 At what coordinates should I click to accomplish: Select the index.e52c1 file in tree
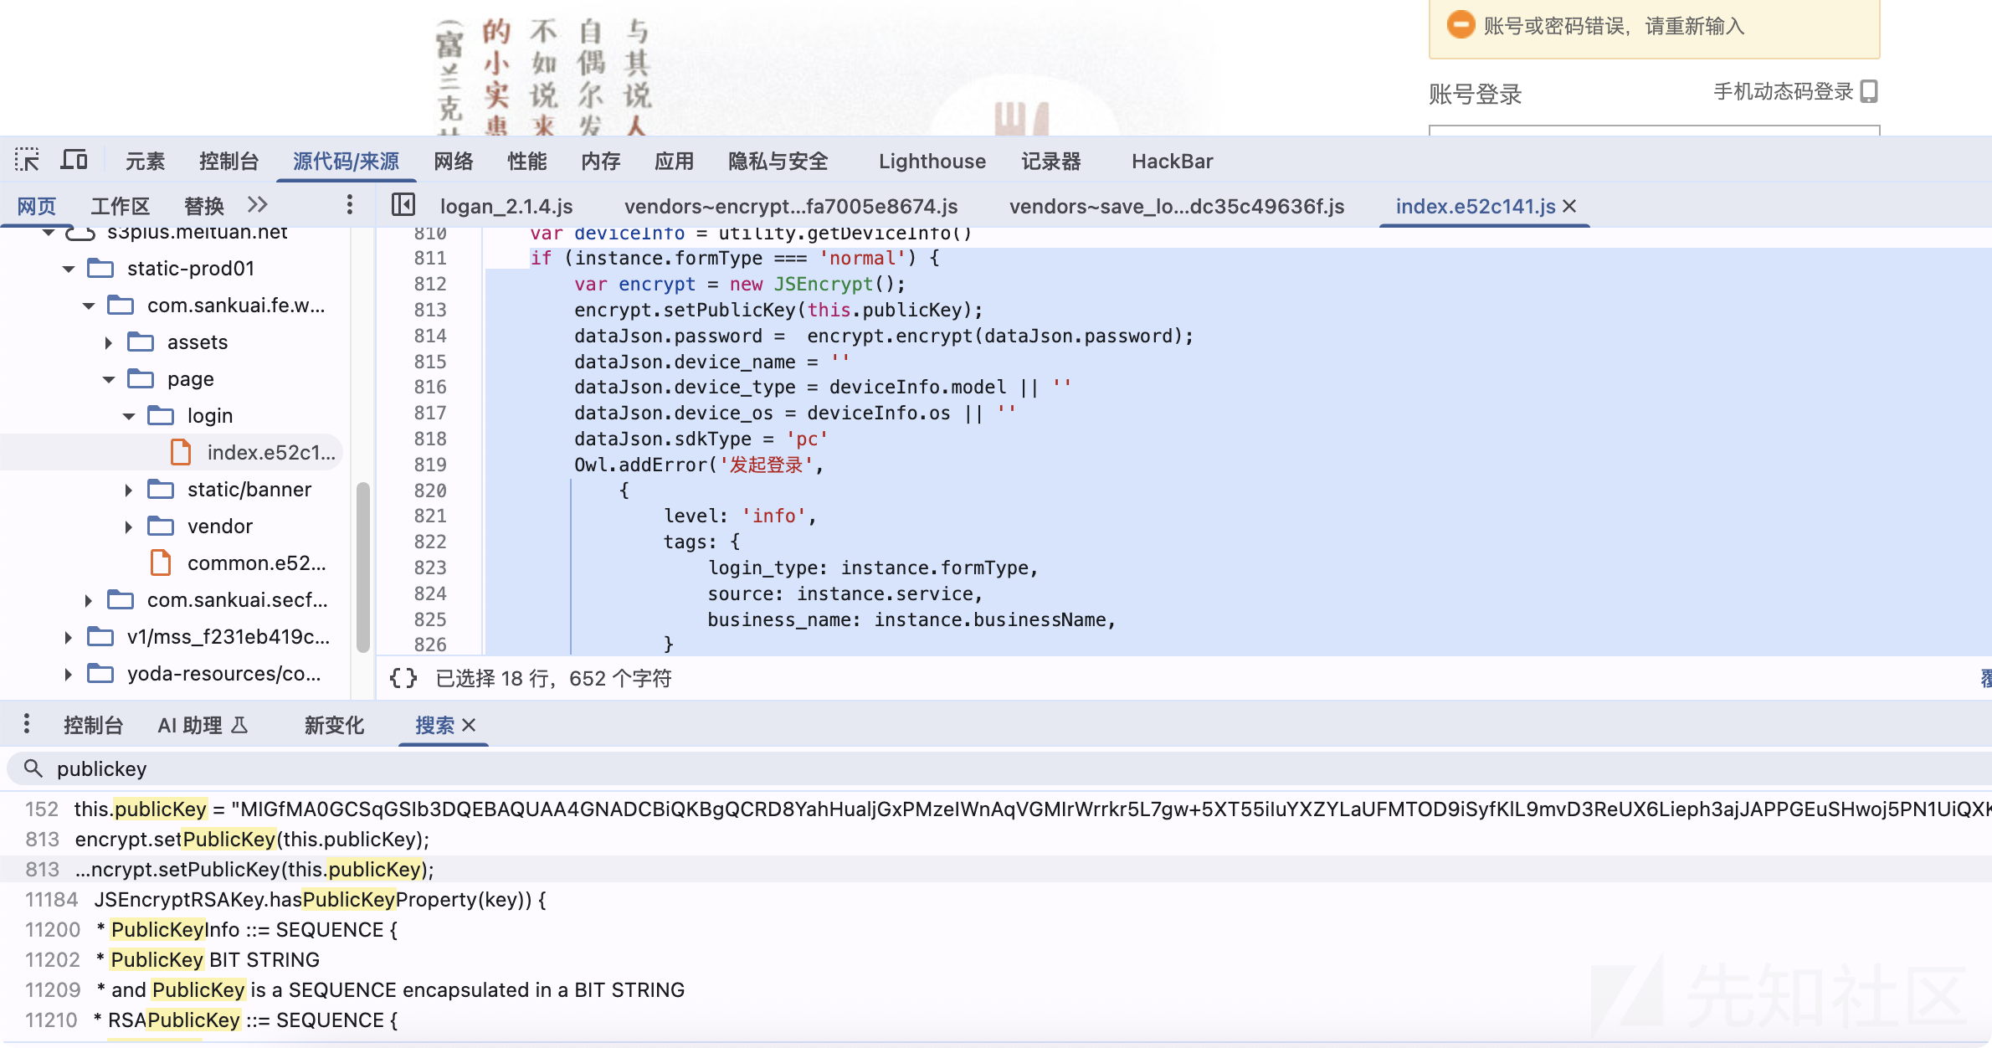pos(270,453)
